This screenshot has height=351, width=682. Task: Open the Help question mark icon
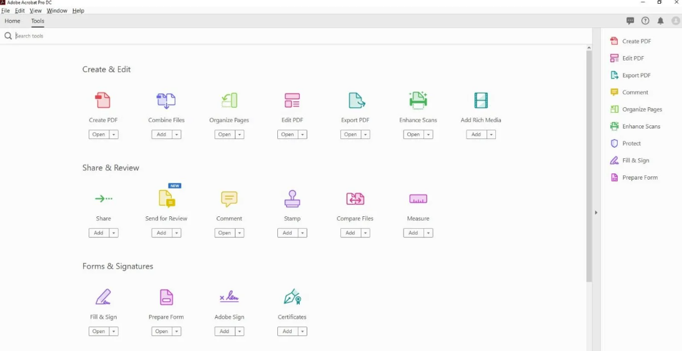coord(645,21)
